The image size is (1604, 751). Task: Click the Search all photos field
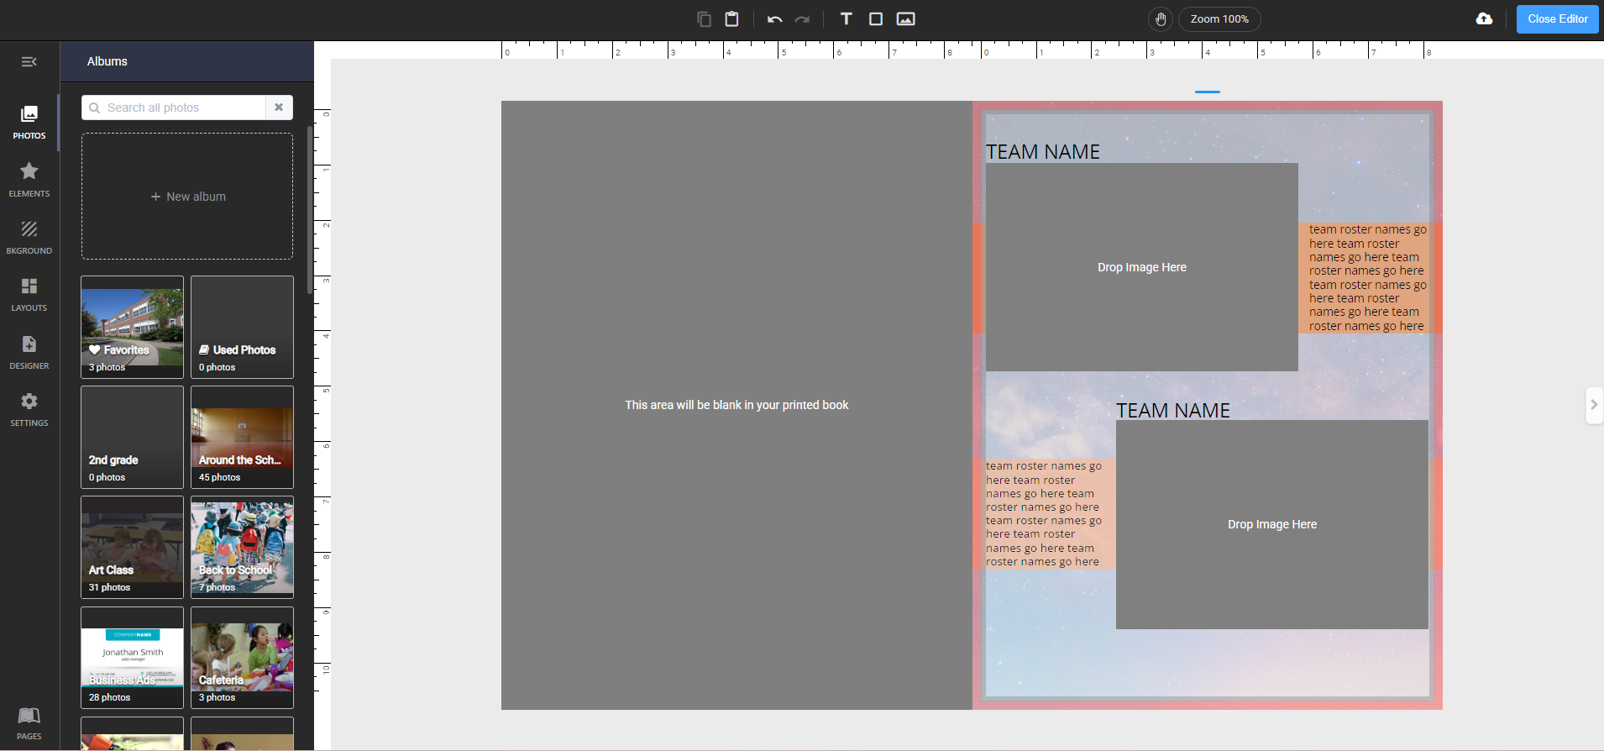pyautogui.click(x=174, y=108)
